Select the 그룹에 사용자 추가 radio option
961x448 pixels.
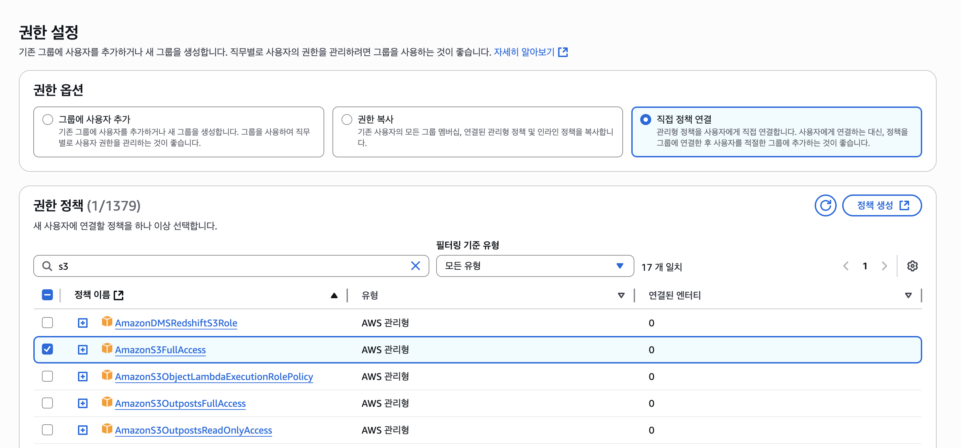(x=48, y=119)
